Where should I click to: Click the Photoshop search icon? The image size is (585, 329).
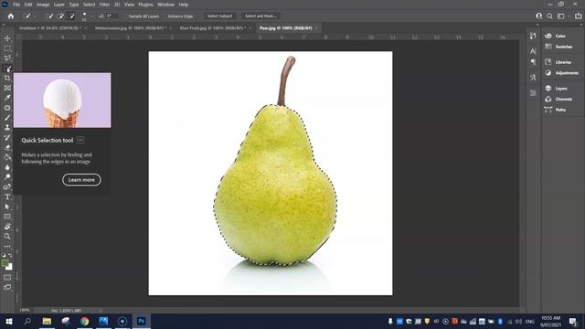(x=549, y=16)
